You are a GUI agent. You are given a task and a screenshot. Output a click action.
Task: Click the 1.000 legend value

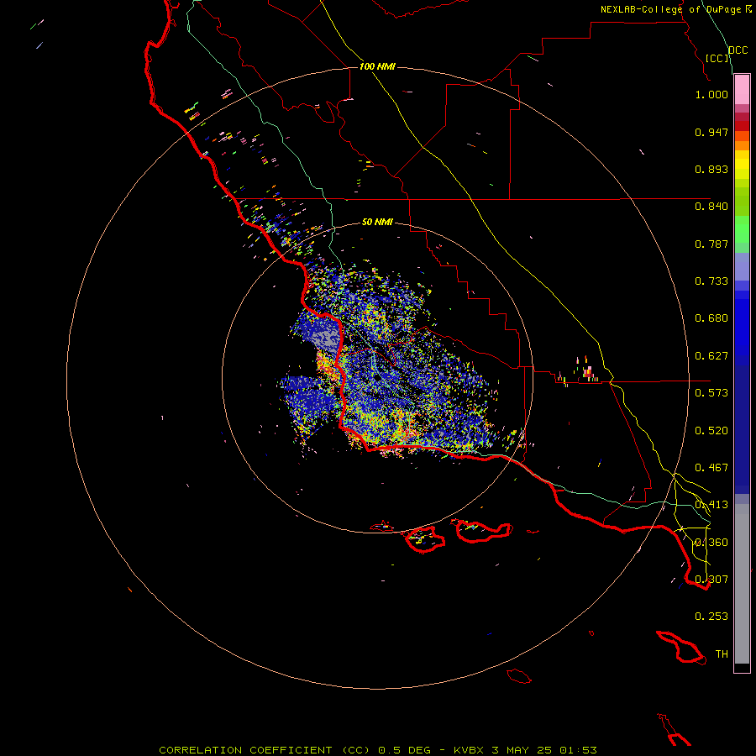click(x=711, y=94)
